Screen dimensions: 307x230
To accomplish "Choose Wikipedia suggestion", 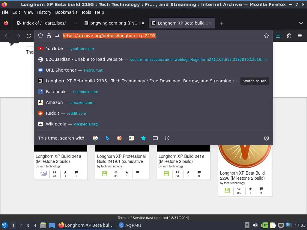I will 153,124.
